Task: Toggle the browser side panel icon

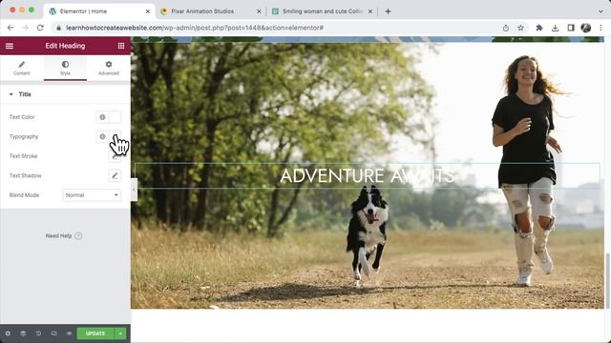Action: (571, 28)
